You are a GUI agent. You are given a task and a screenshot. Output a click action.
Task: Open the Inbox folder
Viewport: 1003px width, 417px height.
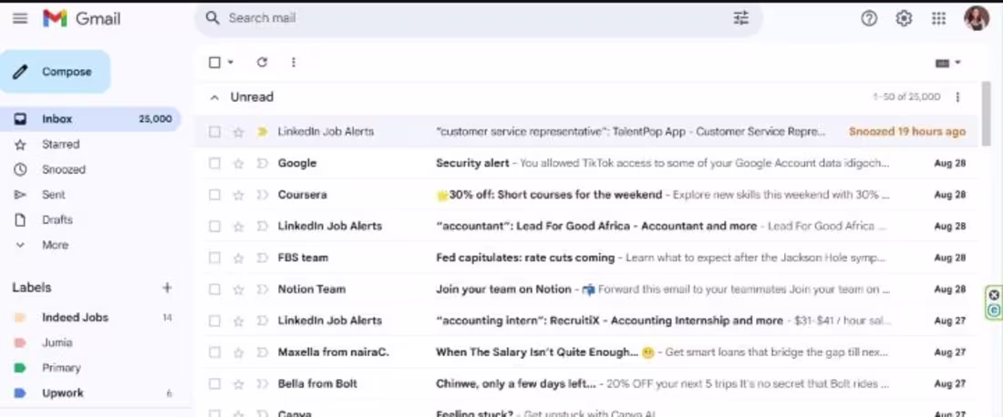[x=90, y=118]
